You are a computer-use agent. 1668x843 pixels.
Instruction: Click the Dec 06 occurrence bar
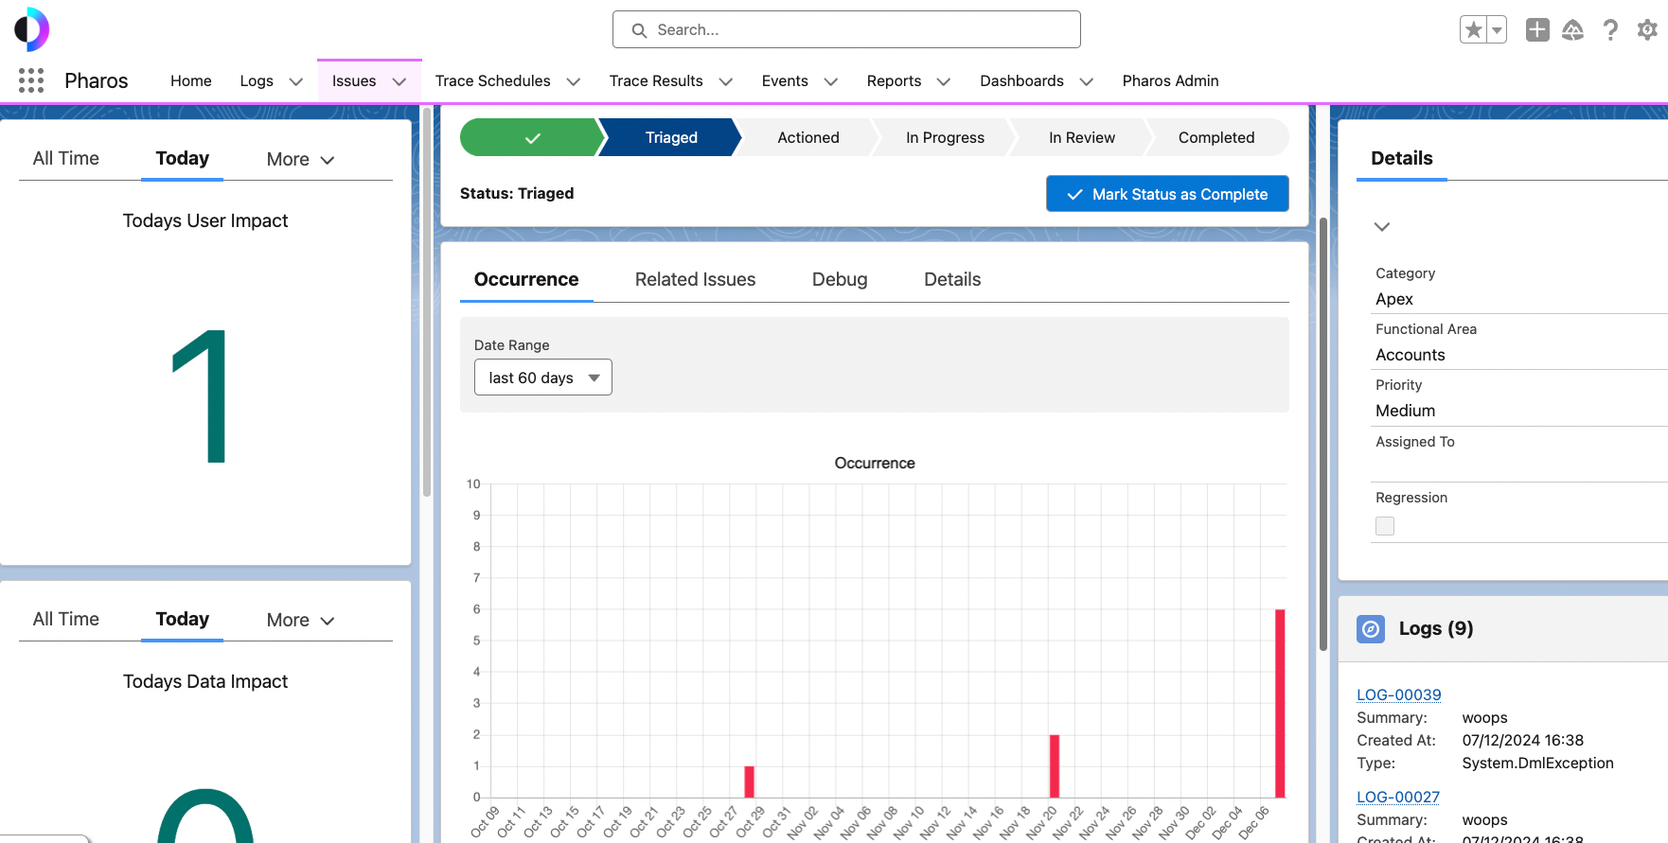(1280, 704)
